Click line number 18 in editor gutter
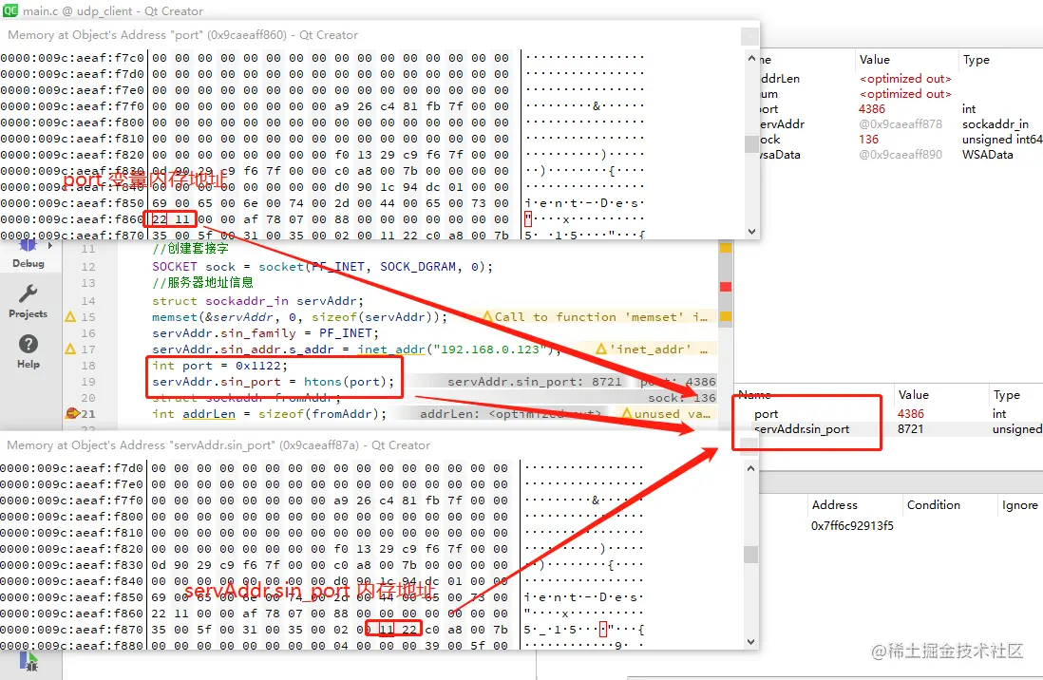Screen dimensions: 1043x680 tap(87, 366)
